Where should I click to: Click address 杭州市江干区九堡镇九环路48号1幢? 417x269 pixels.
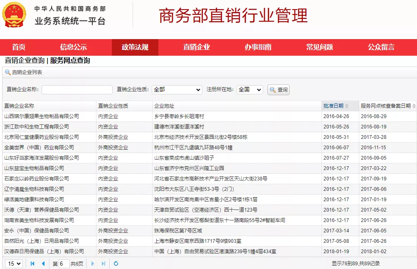click(193, 148)
